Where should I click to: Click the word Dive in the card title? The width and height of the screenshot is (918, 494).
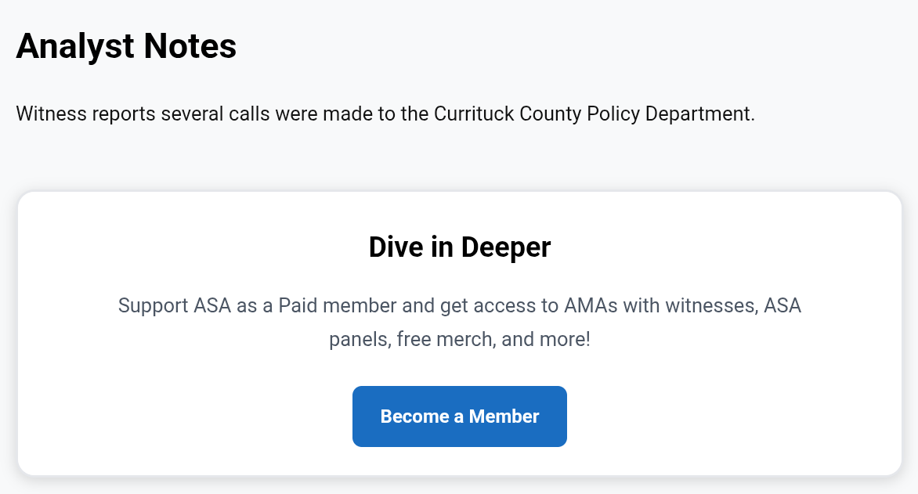(396, 247)
